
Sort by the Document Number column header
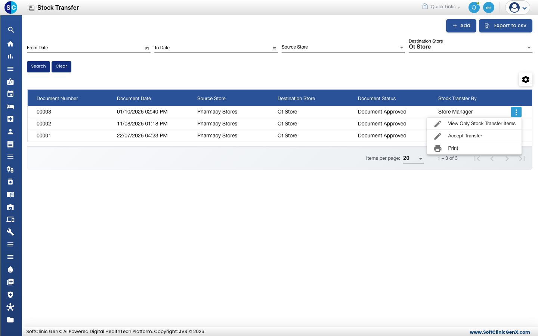[x=57, y=99]
